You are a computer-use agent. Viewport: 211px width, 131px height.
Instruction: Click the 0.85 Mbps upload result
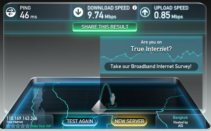click(168, 15)
